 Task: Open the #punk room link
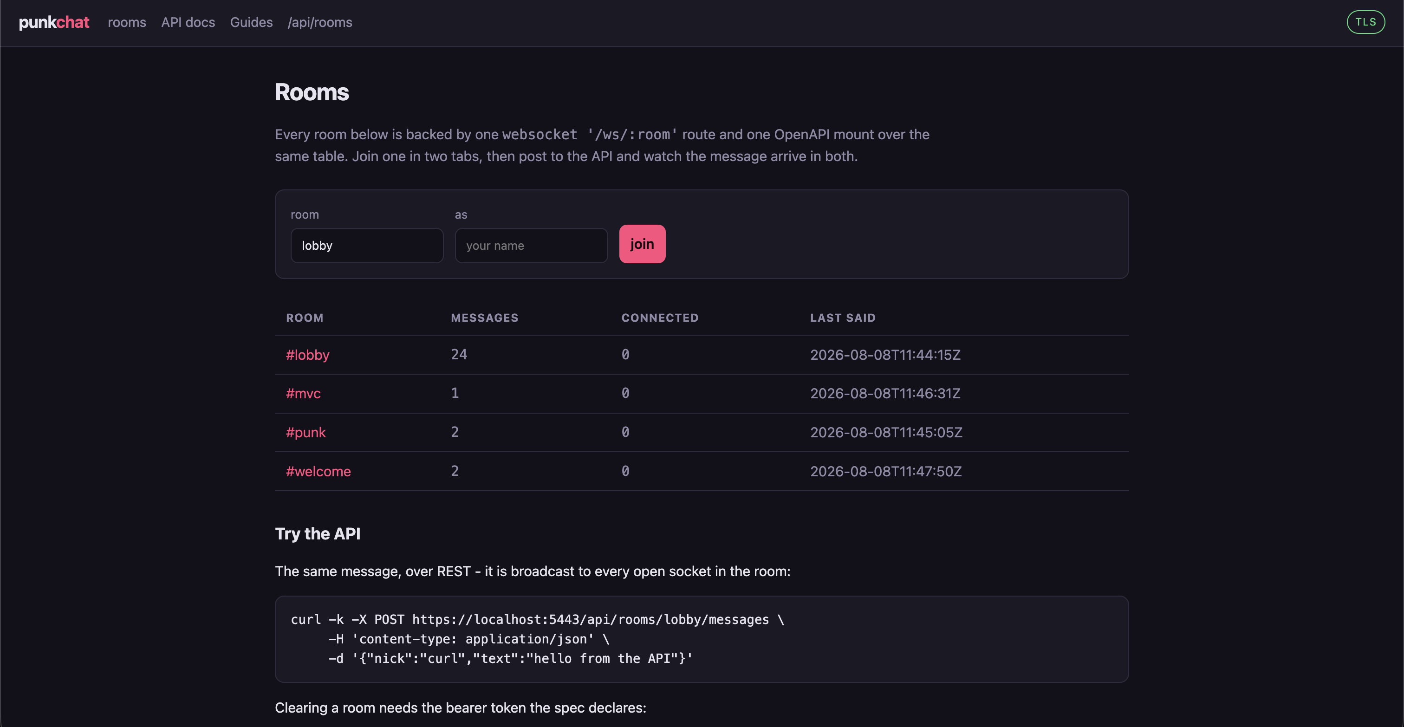[306, 432]
